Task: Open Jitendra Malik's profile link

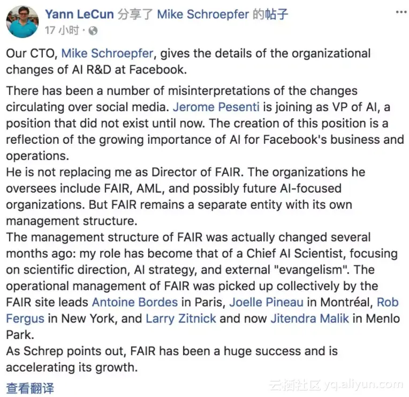Action: tap(309, 318)
